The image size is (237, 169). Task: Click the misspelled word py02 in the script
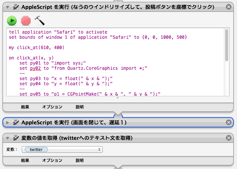[35, 68]
